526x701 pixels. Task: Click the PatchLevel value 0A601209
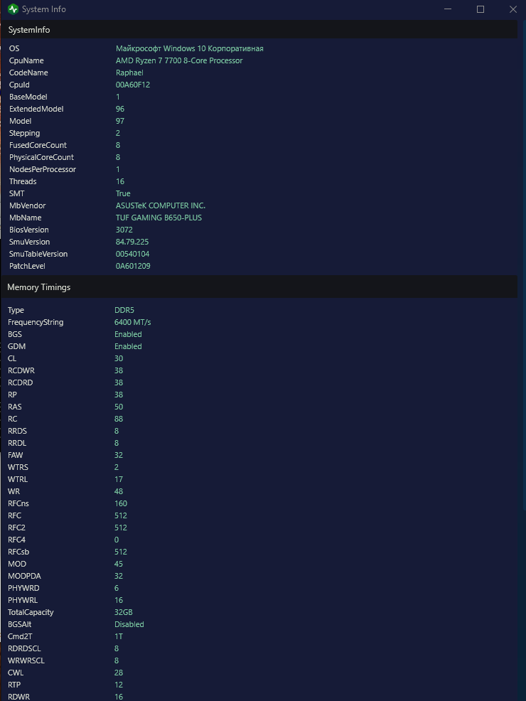click(133, 266)
